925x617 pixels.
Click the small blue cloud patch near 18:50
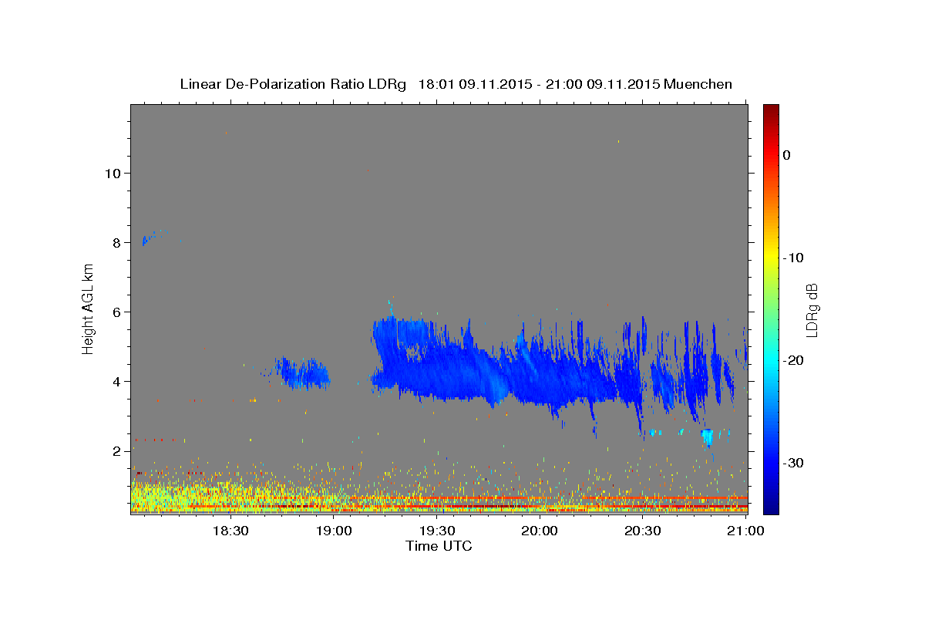click(302, 374)
